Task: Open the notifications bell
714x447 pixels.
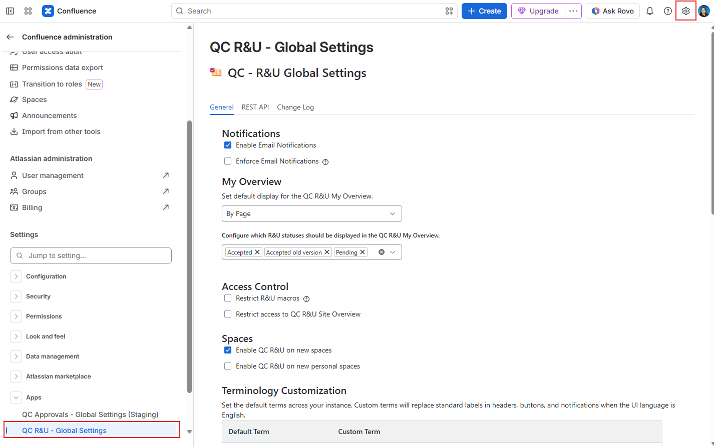Action: pyautogui.click(x=650, y=11)
